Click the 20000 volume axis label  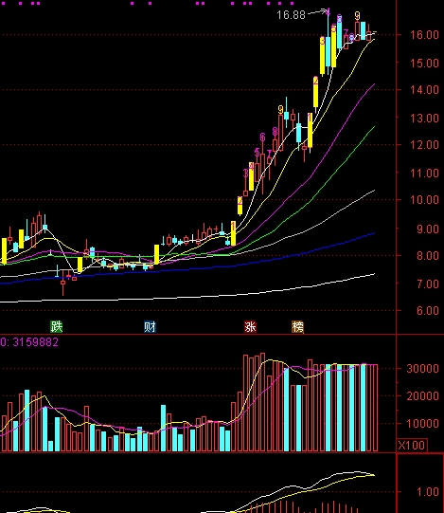click(x=422, y=396)
